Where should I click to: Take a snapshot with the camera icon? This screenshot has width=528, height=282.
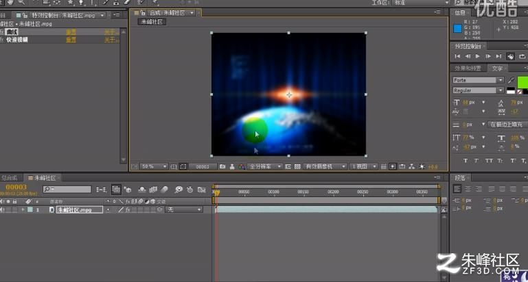pos(222,166)
